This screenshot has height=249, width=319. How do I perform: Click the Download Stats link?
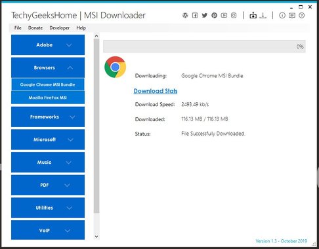click(156, 91)
